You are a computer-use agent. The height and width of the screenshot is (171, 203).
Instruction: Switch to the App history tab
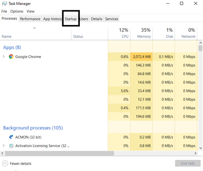52,19
